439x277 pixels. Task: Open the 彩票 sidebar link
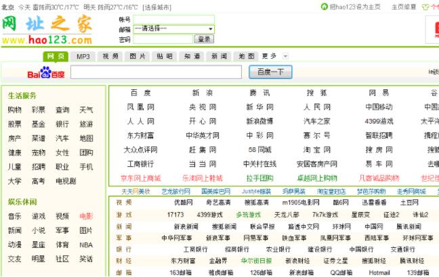pyautogui.click(x=39, y=110)
